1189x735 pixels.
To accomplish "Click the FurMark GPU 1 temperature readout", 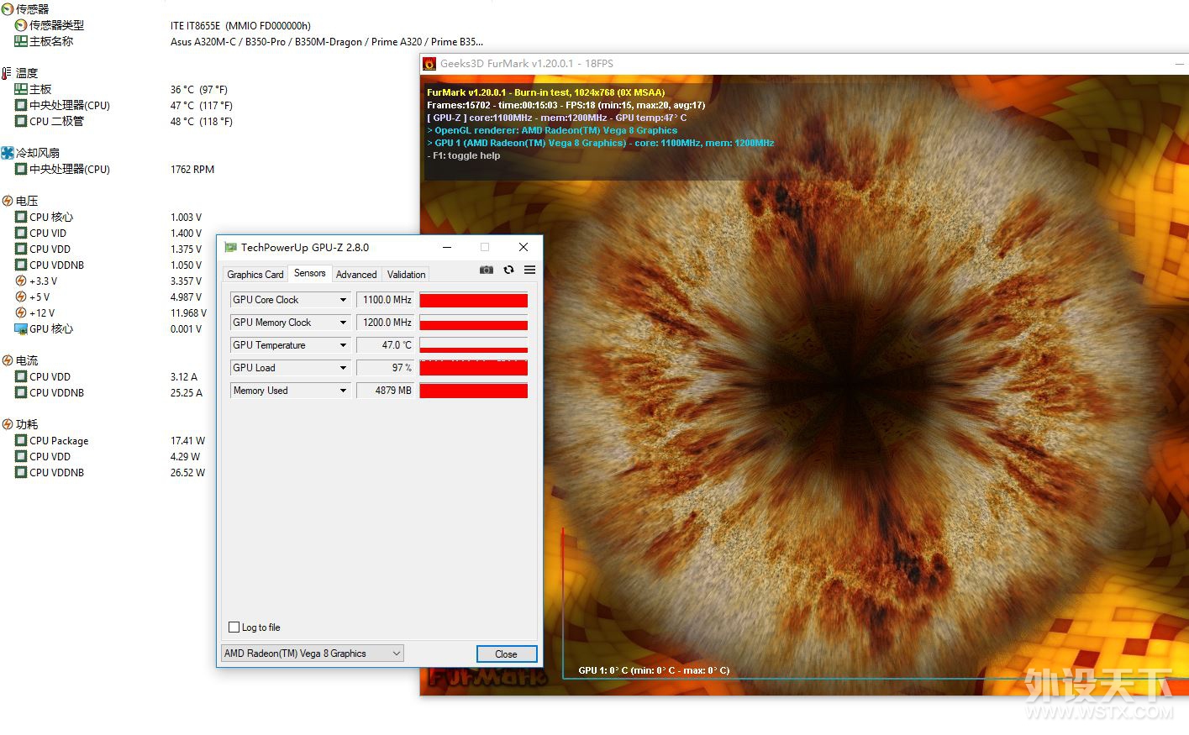I will pos(654,670).
